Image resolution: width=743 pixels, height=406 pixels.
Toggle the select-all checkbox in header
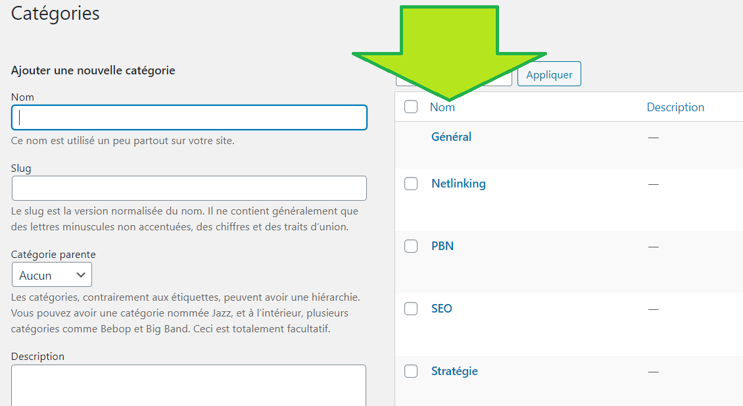coord(411,107)
